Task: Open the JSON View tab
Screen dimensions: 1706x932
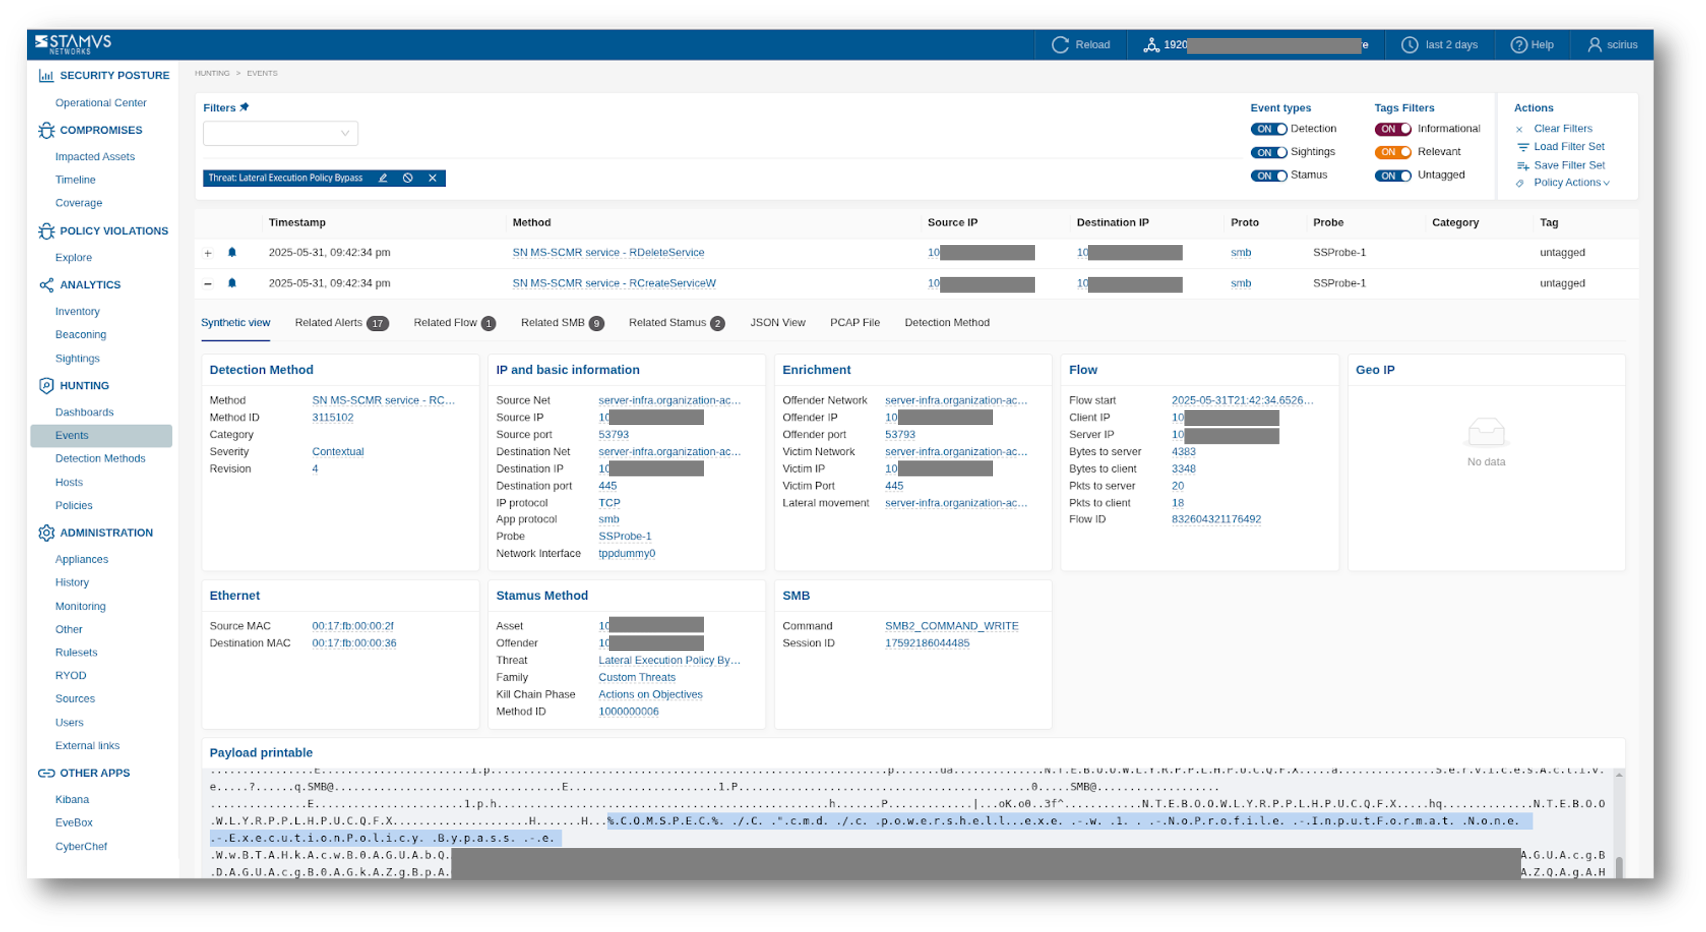Action: 777,323
